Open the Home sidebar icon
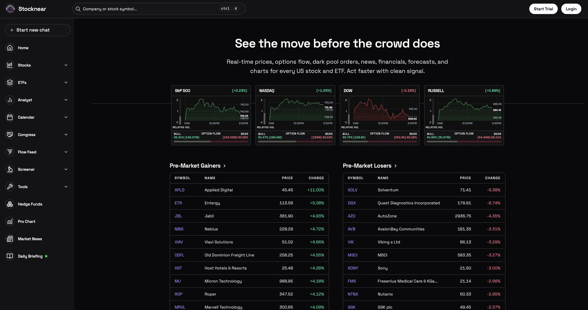 point(10,48)
